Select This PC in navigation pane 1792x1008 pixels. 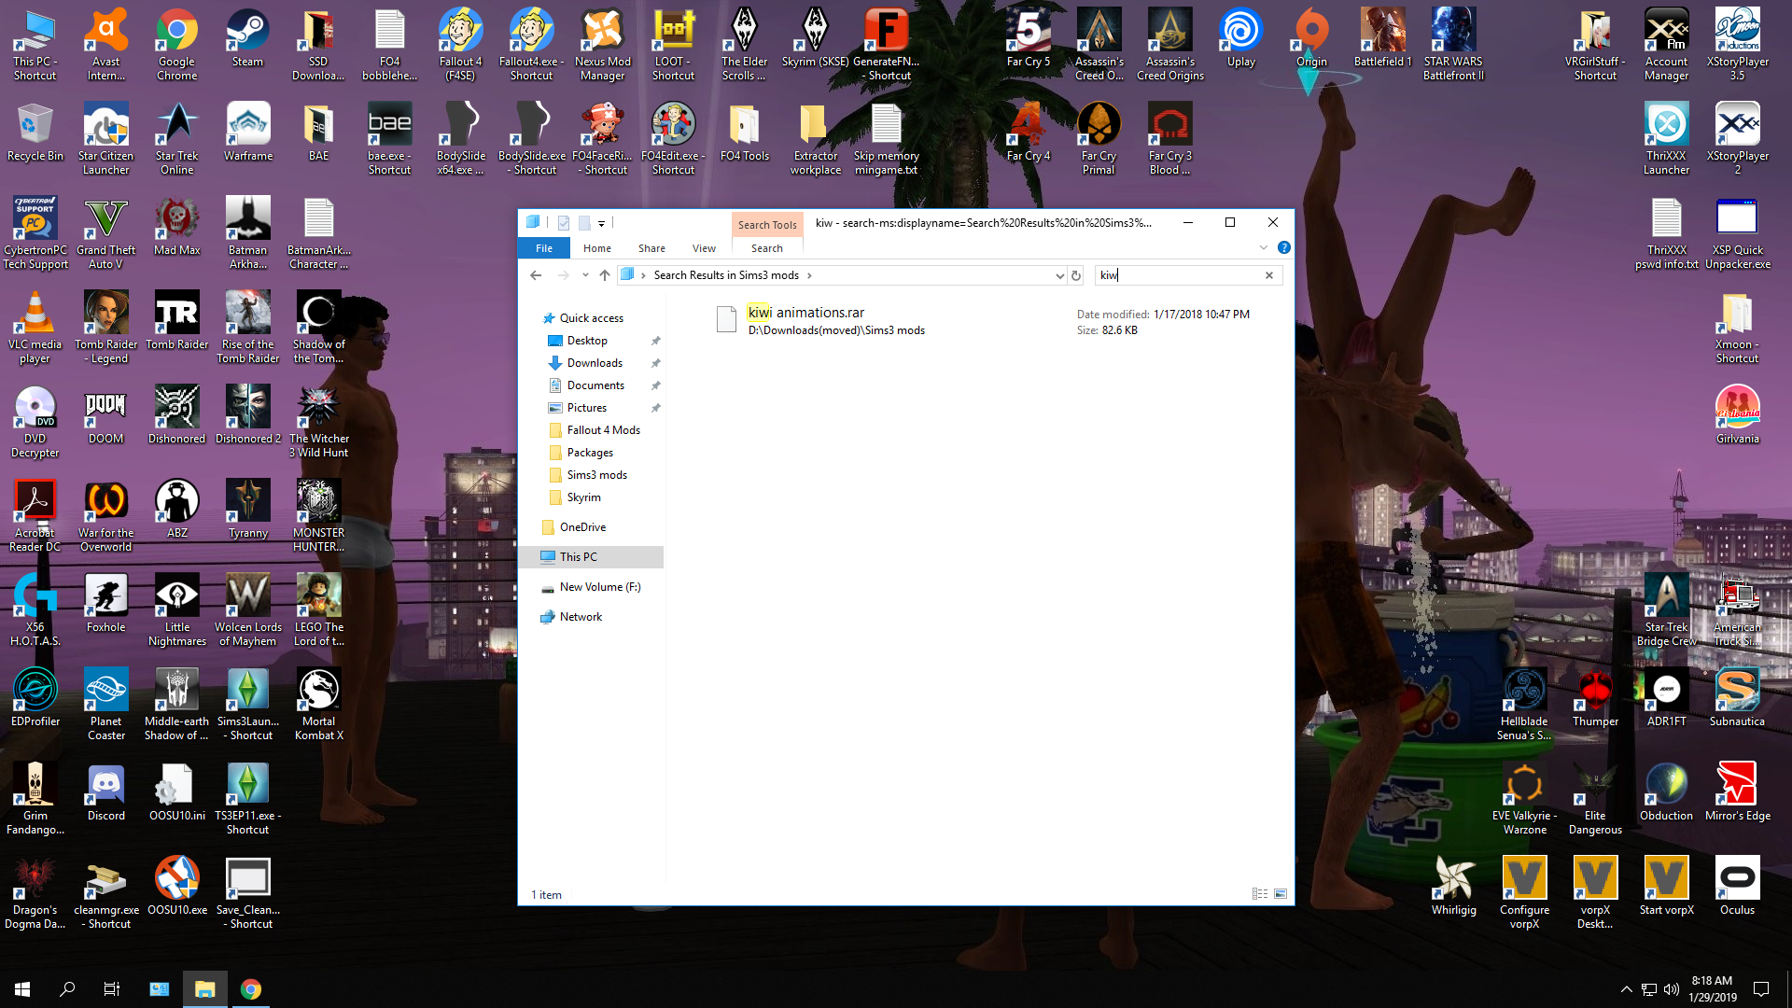tap(592, 557)
